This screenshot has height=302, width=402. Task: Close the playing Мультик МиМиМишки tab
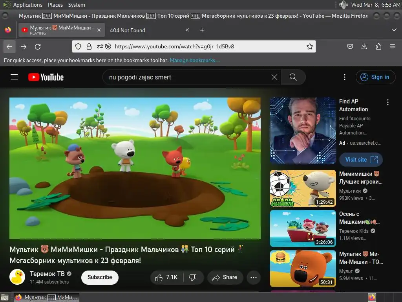coord(99,30)
